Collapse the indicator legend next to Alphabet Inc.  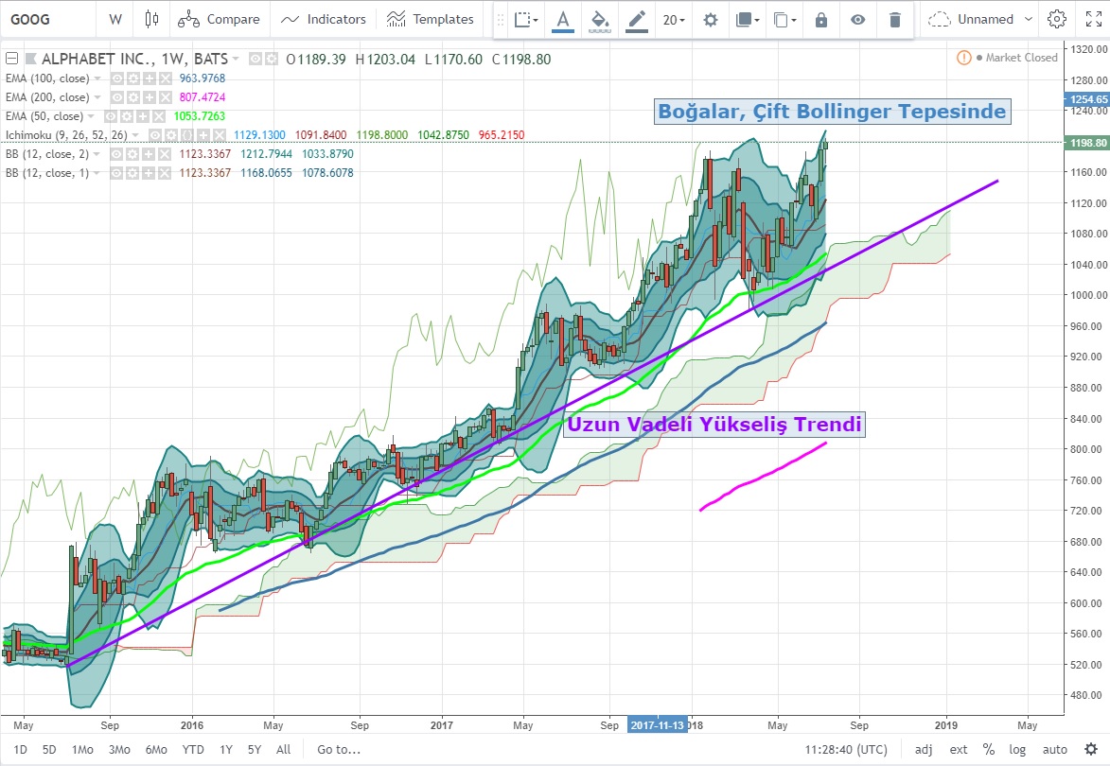click(x=11, y=59)
